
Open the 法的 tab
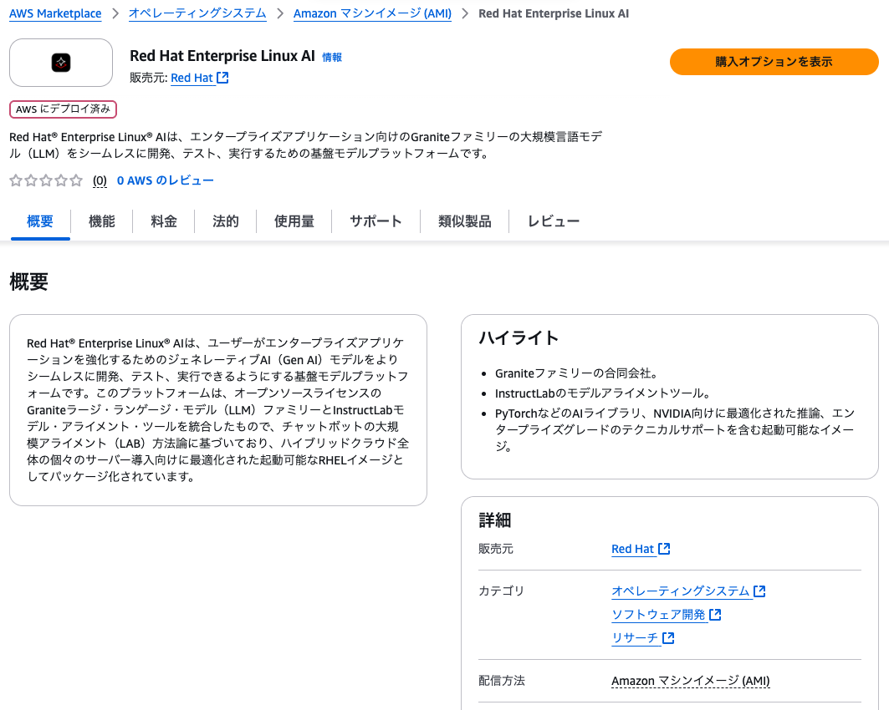(x=226, y=221)
